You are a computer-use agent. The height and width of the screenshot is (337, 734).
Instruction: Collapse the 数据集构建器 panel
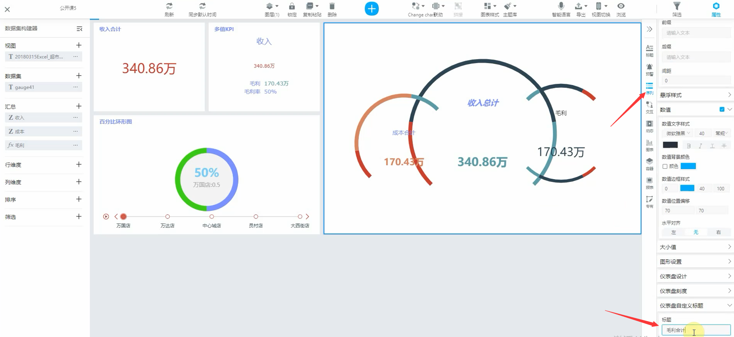(x=79, y=29)
